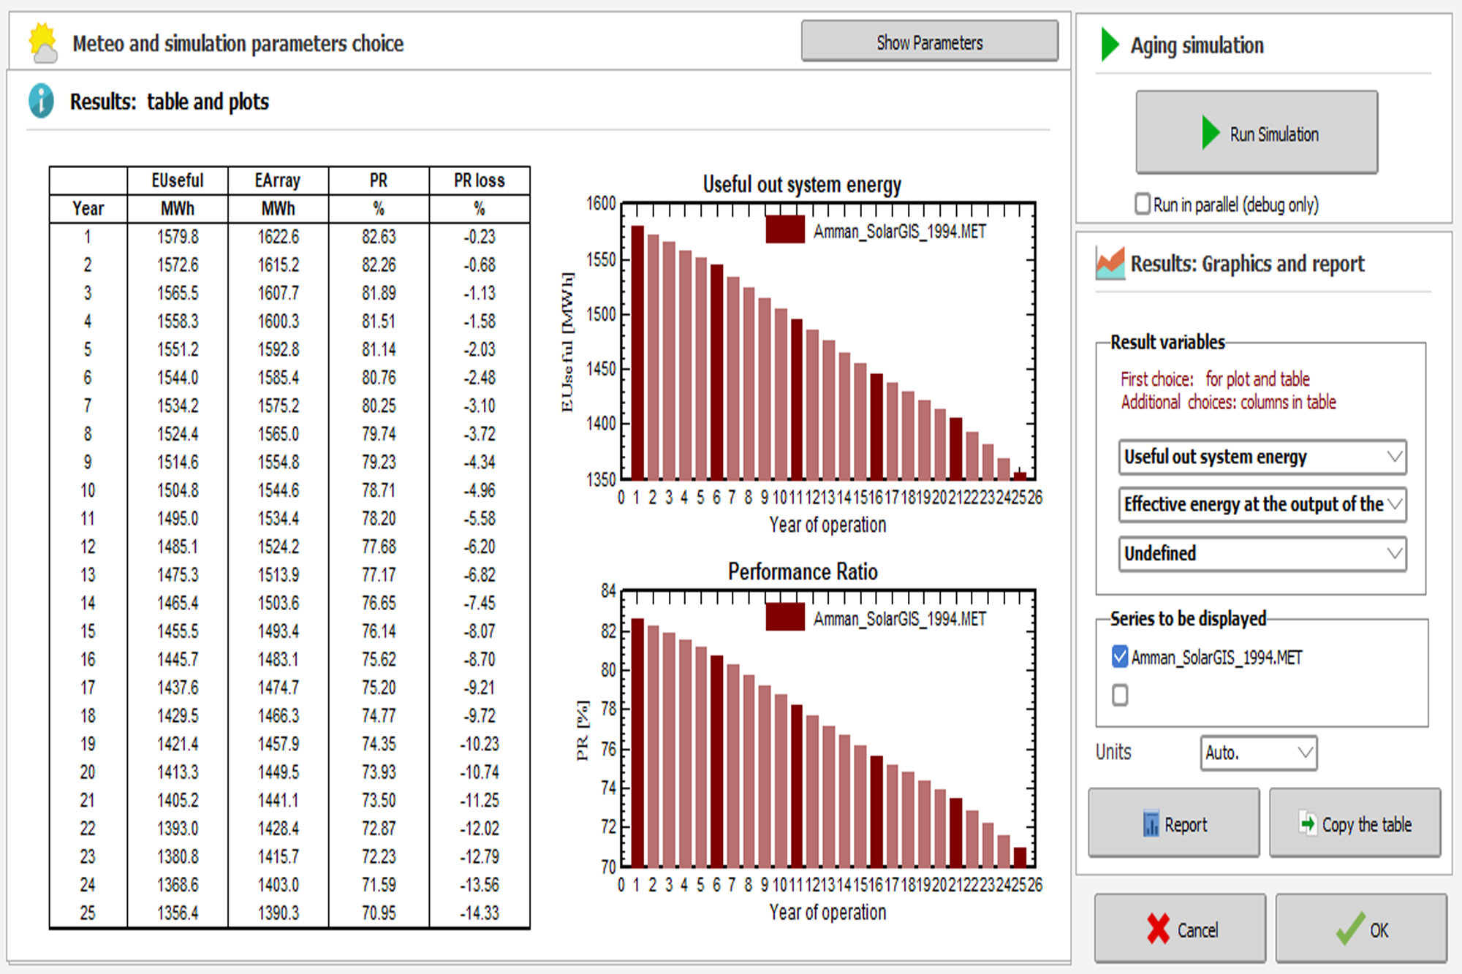Start the Run Simulation button
The width and height of the screenshot is (1462, 974).
click(1257, 133)
